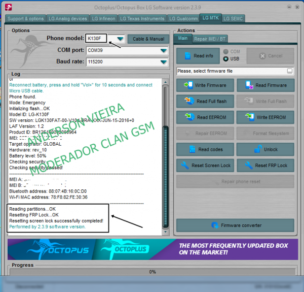This screenshot has width=304, height=292.
Task: Click the 'Battery level: 50%' log line
Action: (x=27, y=156)
